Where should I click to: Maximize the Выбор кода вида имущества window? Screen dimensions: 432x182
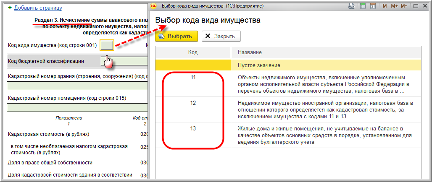point(415,6)
